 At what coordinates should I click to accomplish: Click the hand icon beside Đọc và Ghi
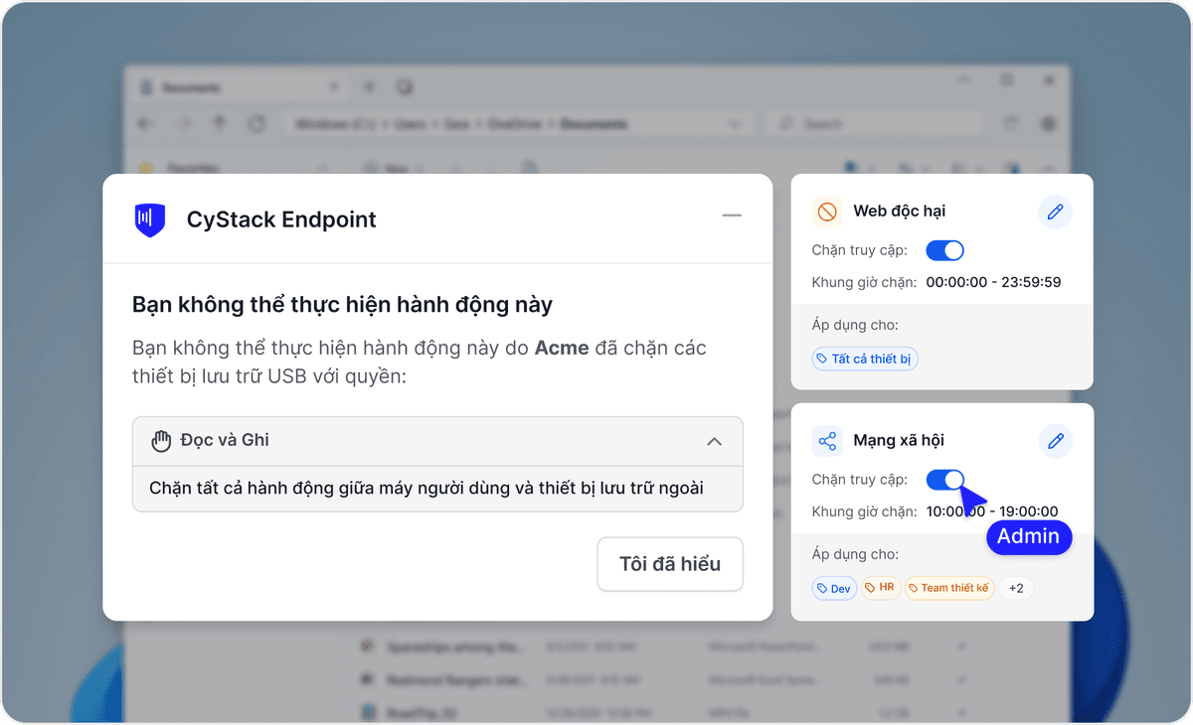pyautogui.click(x=161, y=440)
